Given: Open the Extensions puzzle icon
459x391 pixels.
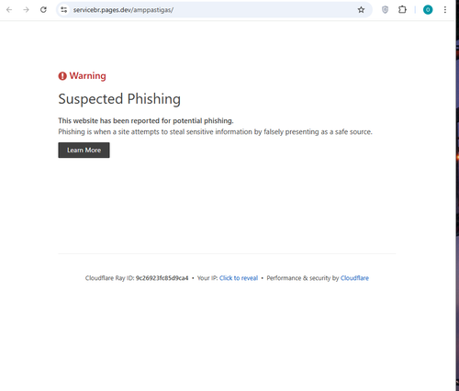Looking at the screenshot, I should [x=402, y=10].
